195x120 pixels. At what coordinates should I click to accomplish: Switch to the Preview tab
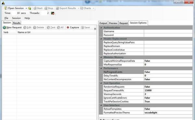pyautogui.click(x=113, y=23)
